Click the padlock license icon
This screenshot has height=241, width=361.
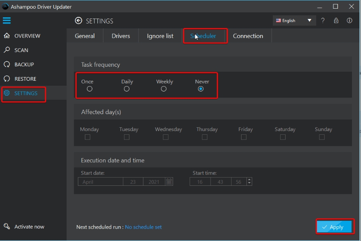(x=336, y=21)
